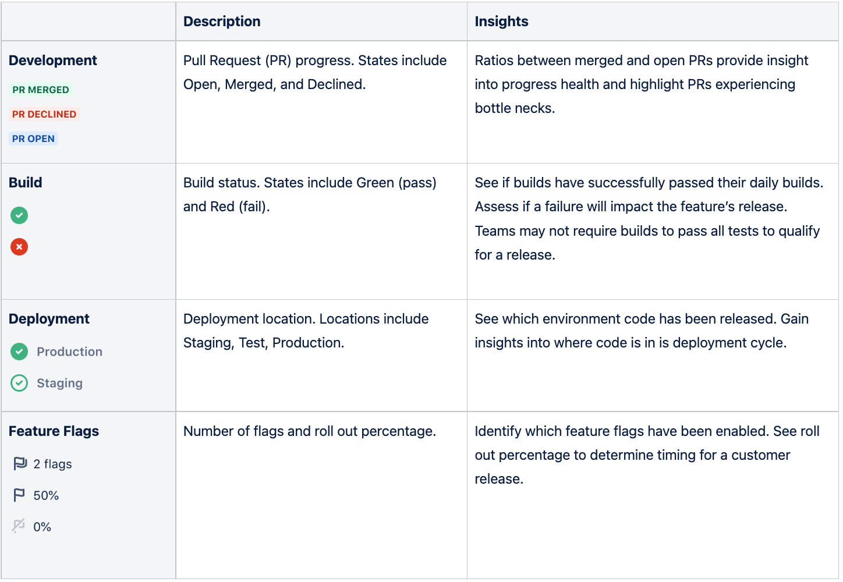Click the crossed-out flag icon beside 0%
Image resolution: width=843 pixels, height=582 pixels.
tap(19, 526)
